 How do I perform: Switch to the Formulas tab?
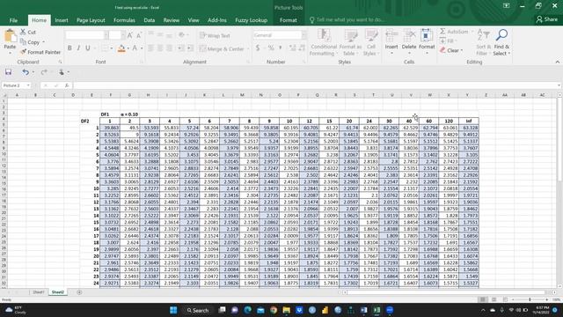click(x=124, y=20)
